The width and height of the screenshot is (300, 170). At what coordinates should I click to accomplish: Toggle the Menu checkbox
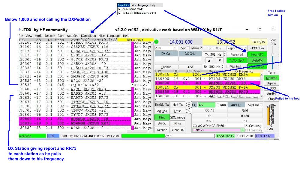tap(201, 48)
